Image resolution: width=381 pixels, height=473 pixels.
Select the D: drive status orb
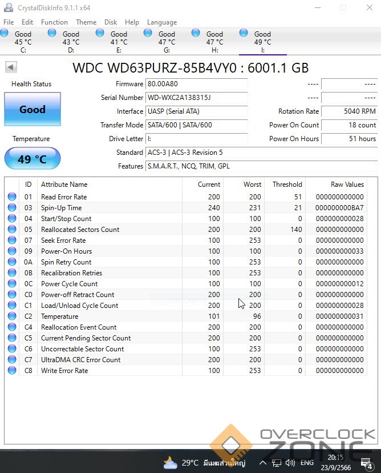[52, 33]
